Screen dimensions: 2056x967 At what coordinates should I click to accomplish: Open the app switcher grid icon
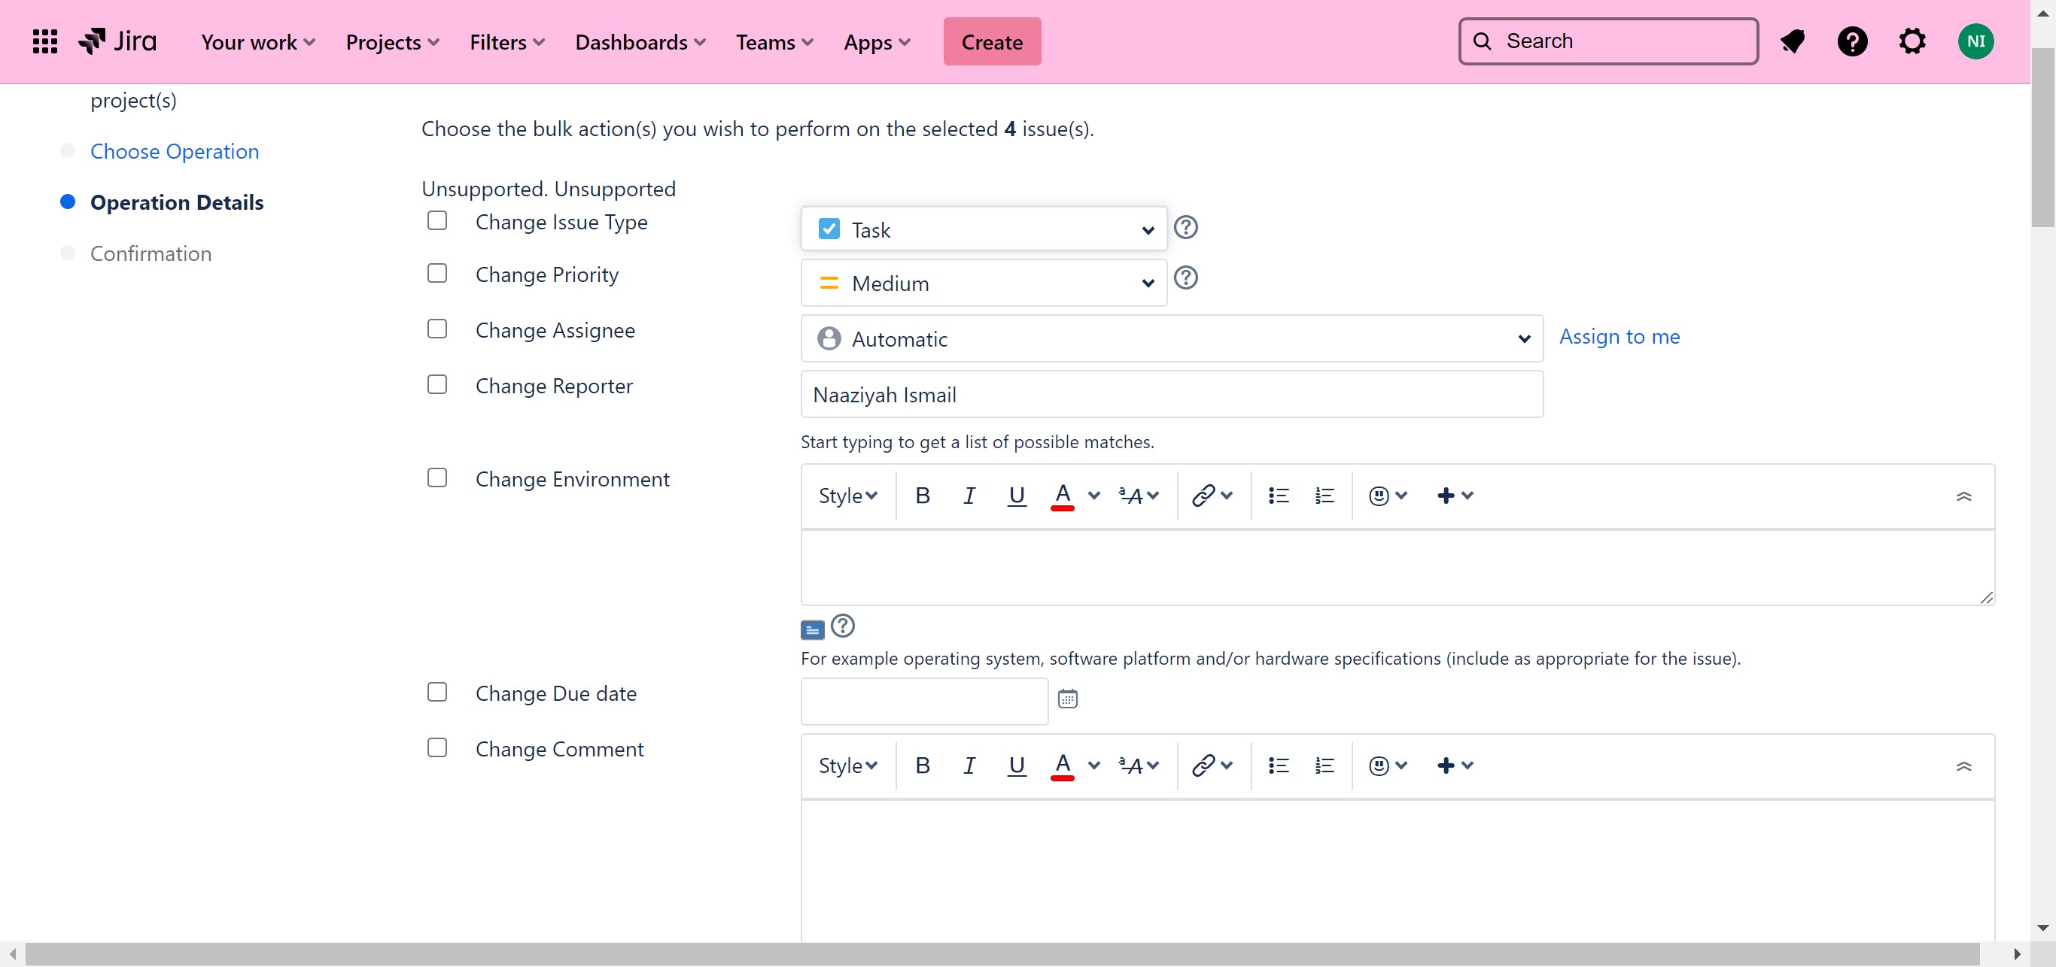coord(44,41)
